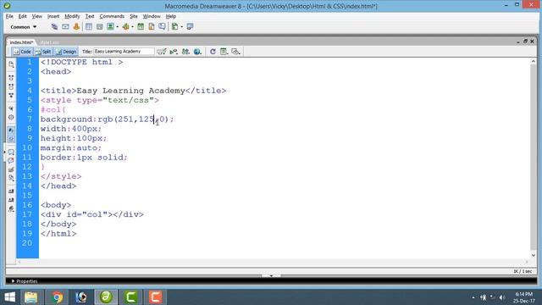Refresh the Design view
Image resolution: width=542 pixels, height=305 pixels.
[213, 52]
